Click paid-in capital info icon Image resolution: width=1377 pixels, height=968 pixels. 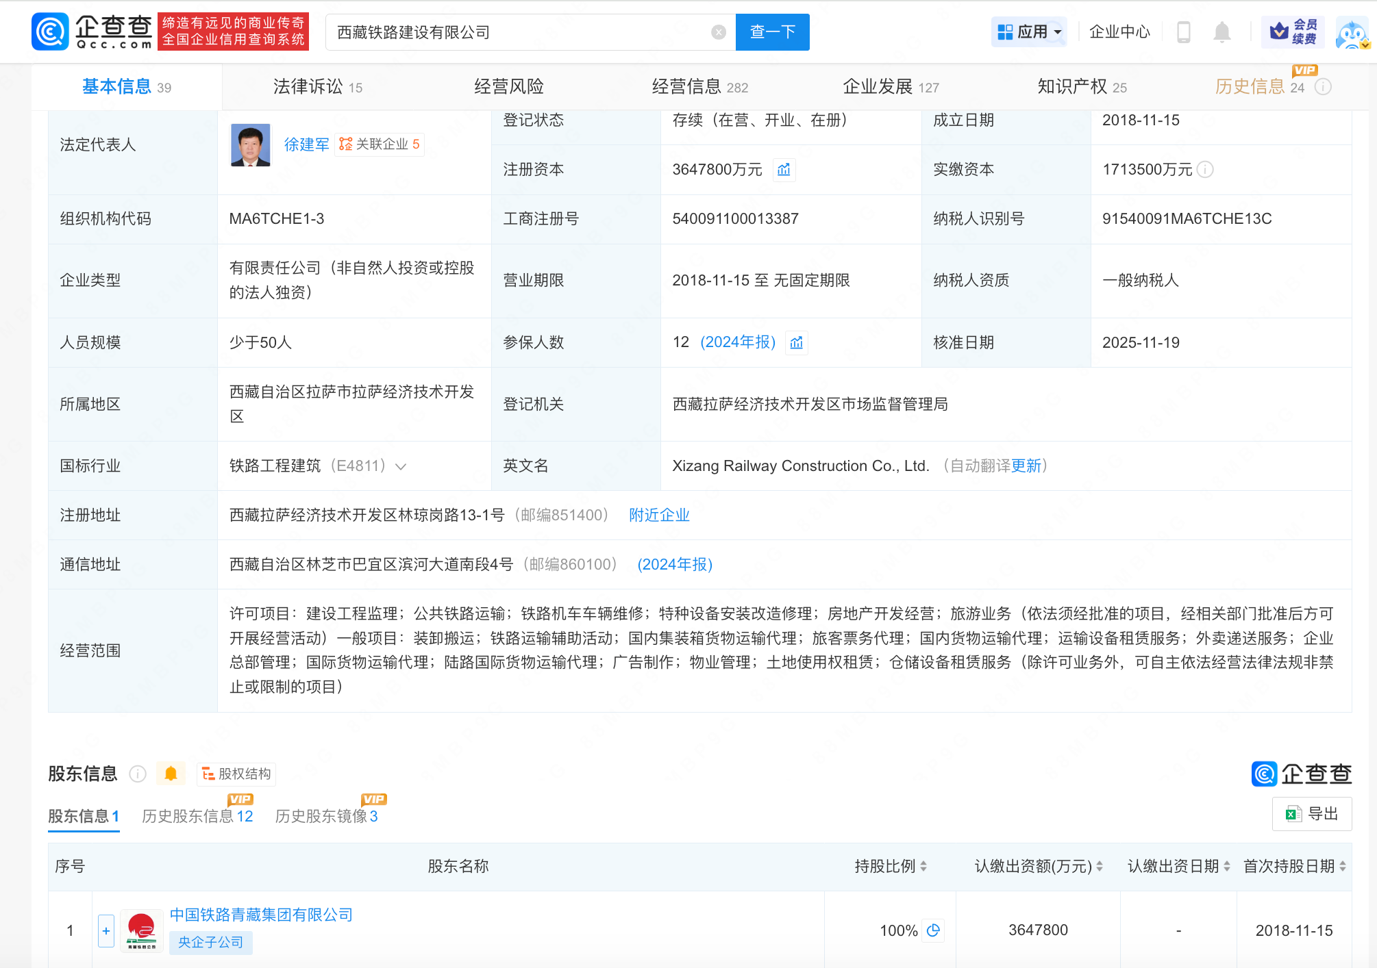(x=1206, y=170)
